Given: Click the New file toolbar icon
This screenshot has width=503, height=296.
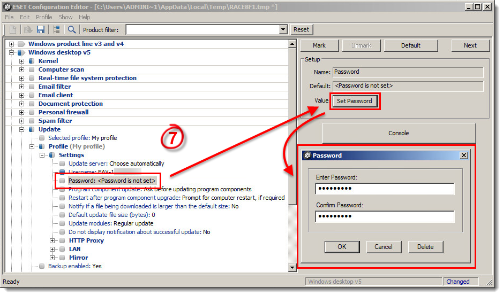Looking at the screenshot, I should point(13,29).
